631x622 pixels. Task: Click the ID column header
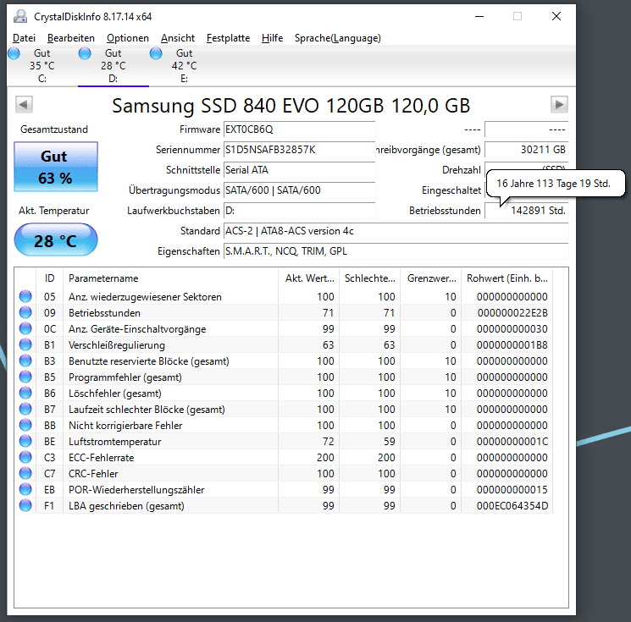pos(49,278)
